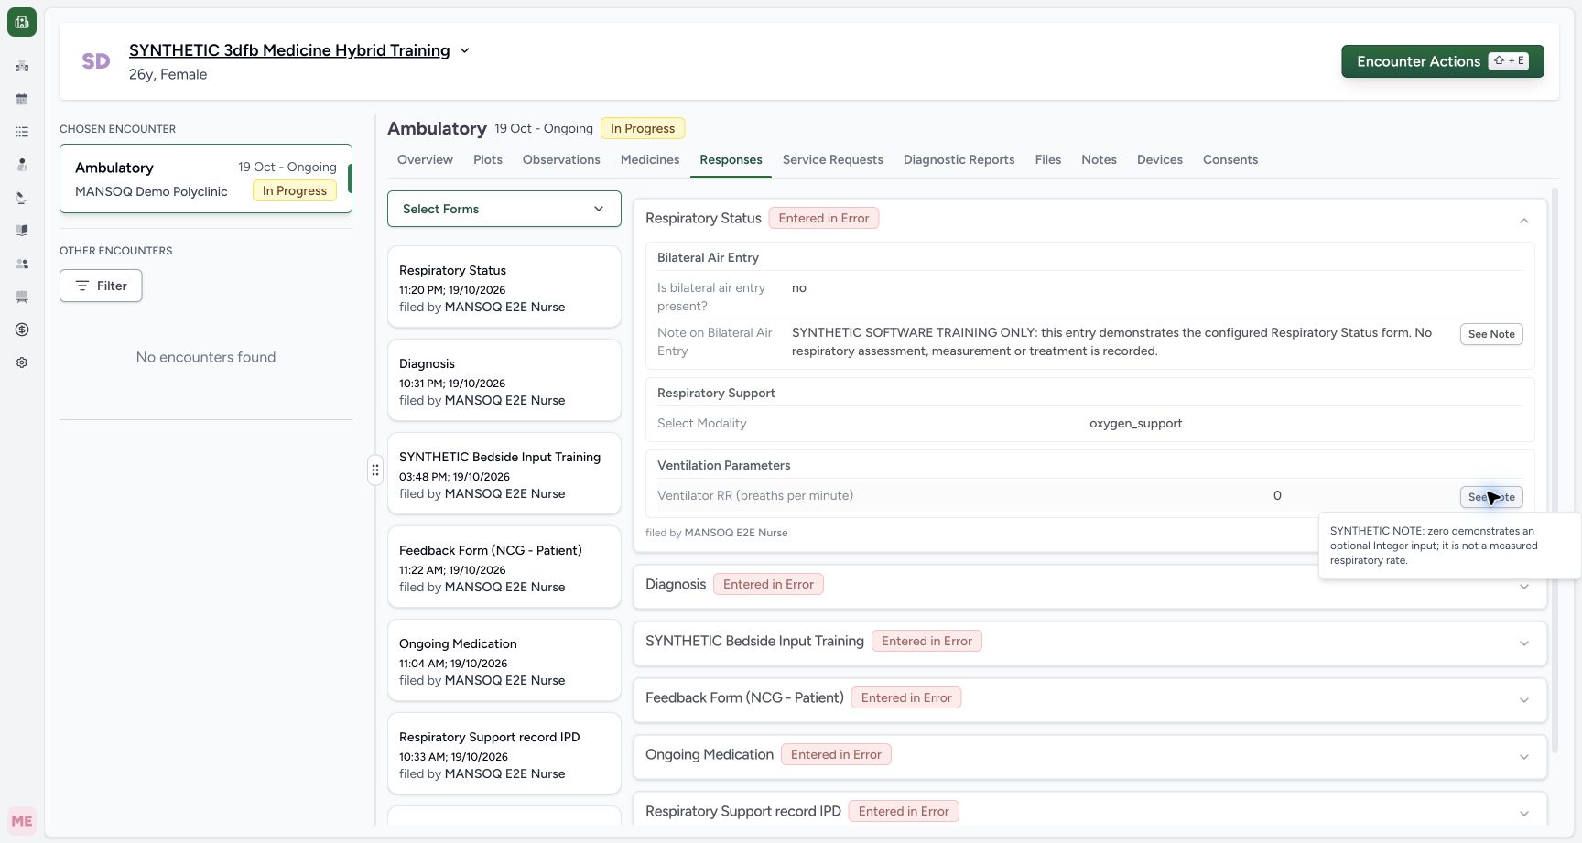1582x843 pixels.
Task: Open the Notes tab
Action: (1099, 159)
